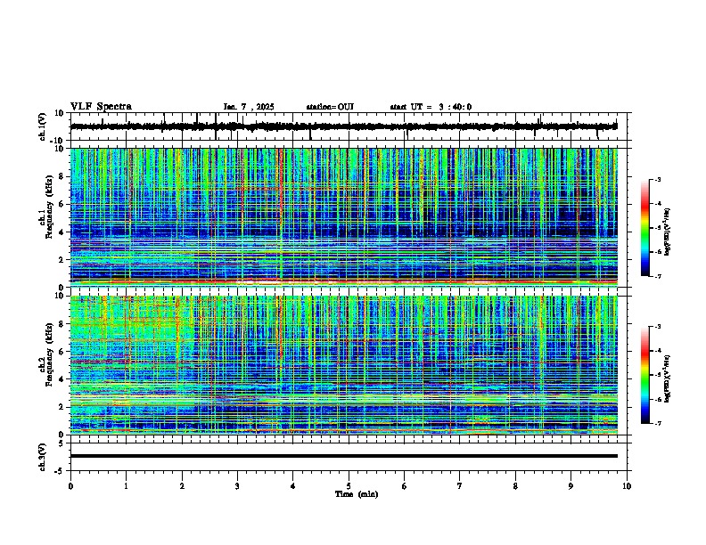
Task: Click time axis tick label "1"
Action: 126,486
